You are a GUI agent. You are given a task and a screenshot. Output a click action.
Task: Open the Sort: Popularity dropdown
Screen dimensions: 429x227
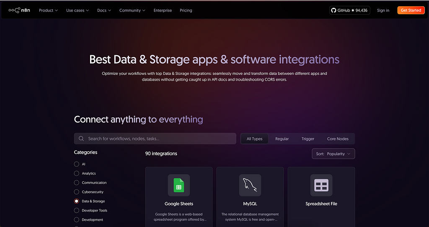tap(333, 154)
